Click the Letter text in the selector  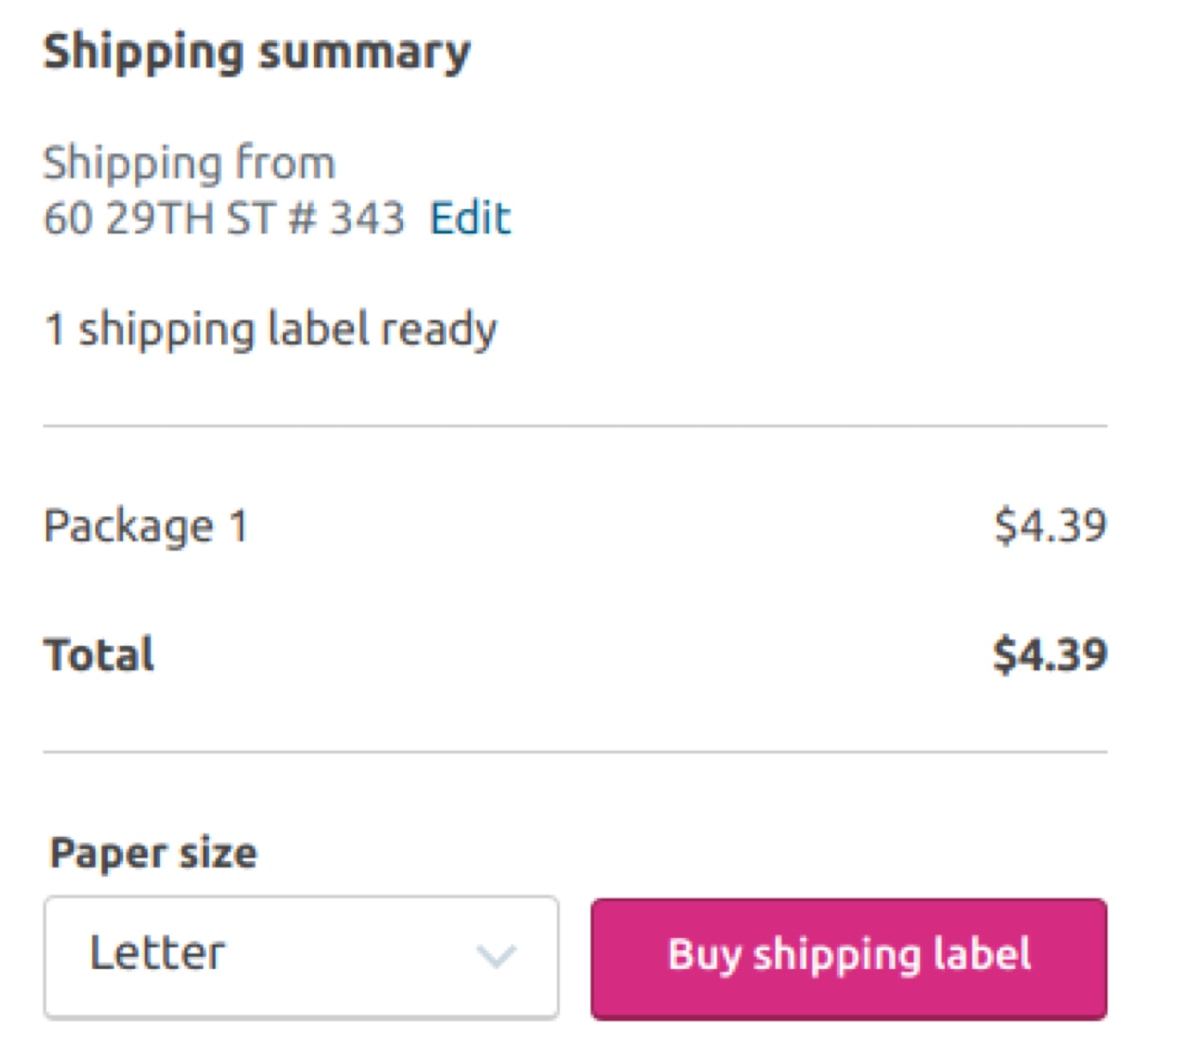click(157, 952)
